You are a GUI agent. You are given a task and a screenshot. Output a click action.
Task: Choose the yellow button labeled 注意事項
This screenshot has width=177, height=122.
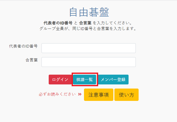(98, 95)
